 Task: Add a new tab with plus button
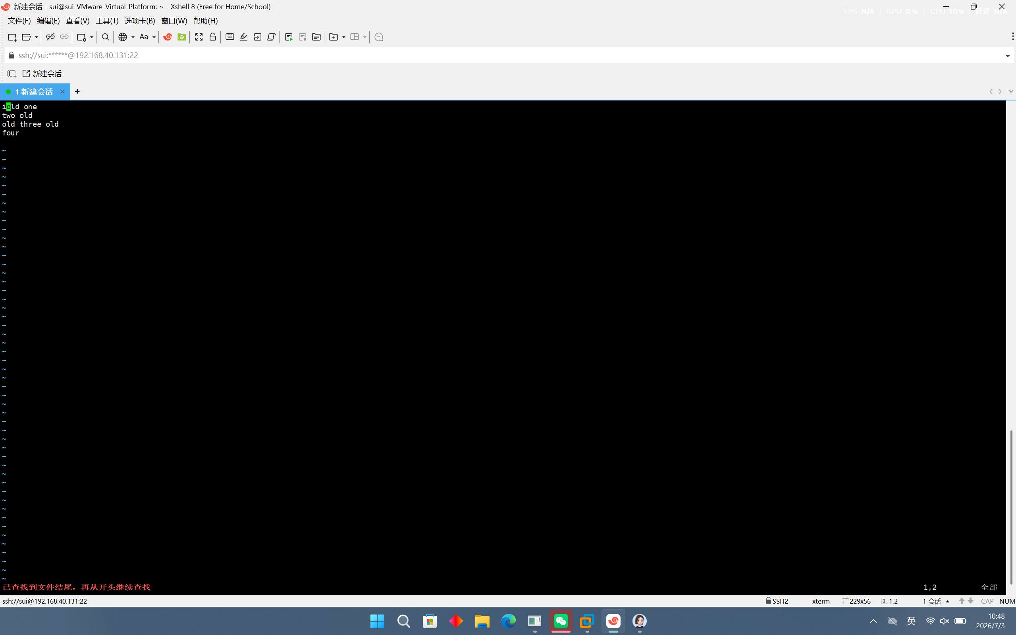tap(77, 92)
